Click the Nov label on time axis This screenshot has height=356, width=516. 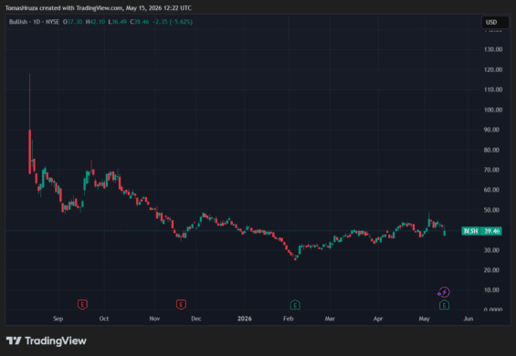154,319
